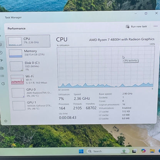Open the Memory performance entry
160x160 pixels.
click(x=29, y=53)
